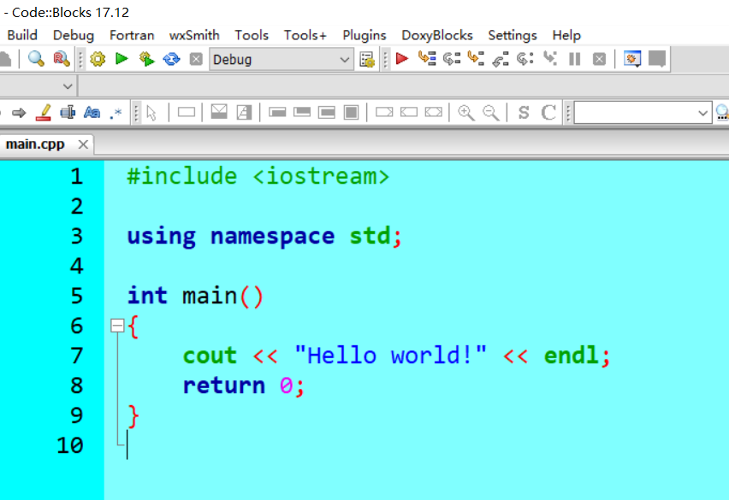This screenshot has width=729, height=500.
Task: Close the main.cpp tab
Action: [83, 144]
